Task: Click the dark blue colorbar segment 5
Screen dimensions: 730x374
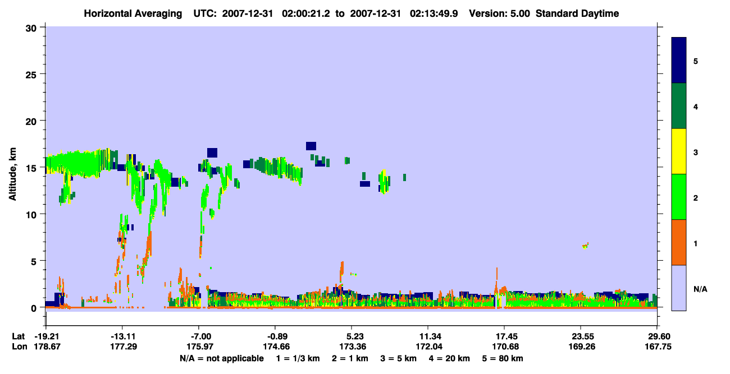Action: pyautogui.click(x=679, y=61)
